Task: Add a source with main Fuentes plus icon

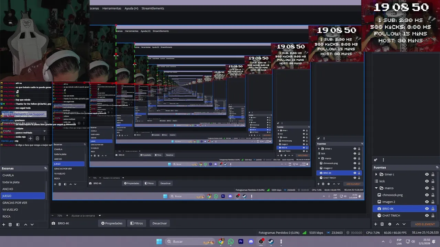Action: pos(375,224)
